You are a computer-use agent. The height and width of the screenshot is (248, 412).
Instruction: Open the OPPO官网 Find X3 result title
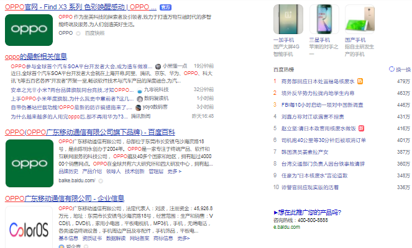81,7
